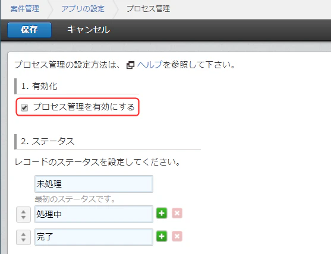331x254 pixels.
Task: Click the プロセス管理 breadcrumb text
Action: pos(148,9)
